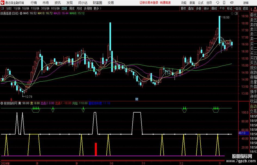257x165 pixels.
Task: Open the 发现 menu
Action: click(x=70, y=3)
